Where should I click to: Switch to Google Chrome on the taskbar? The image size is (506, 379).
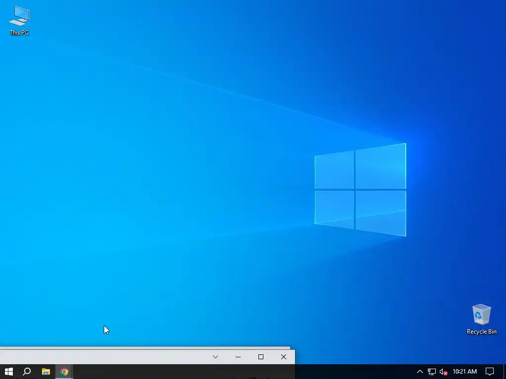[64, 372]
